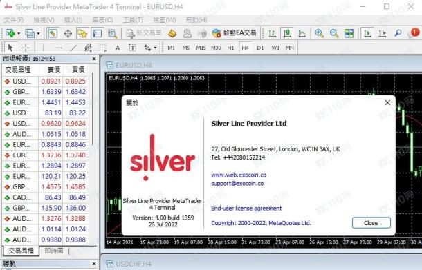Switch to bar chart icon
Viewport: 422px width, 270px height.
[x=273, y=33]
